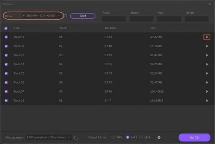Screen dimensions: 215x144
Task: Uncheck the Track06 checkbox
Action: (x=6, y=82)
